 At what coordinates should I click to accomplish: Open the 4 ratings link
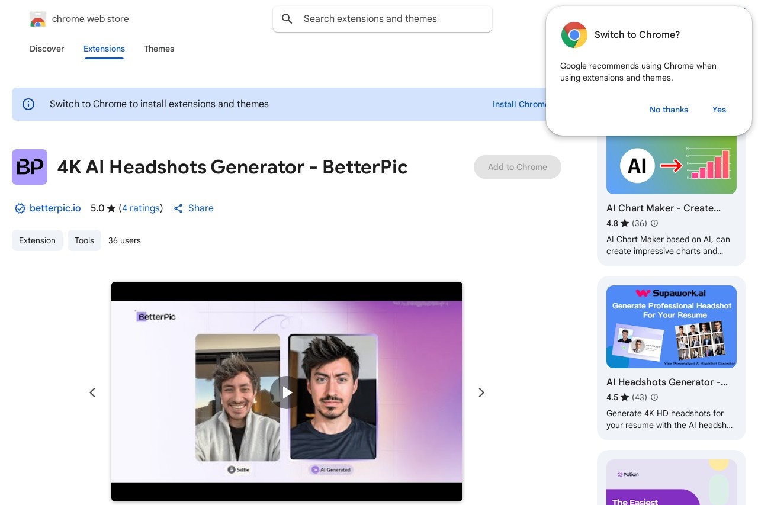point(141,208)
